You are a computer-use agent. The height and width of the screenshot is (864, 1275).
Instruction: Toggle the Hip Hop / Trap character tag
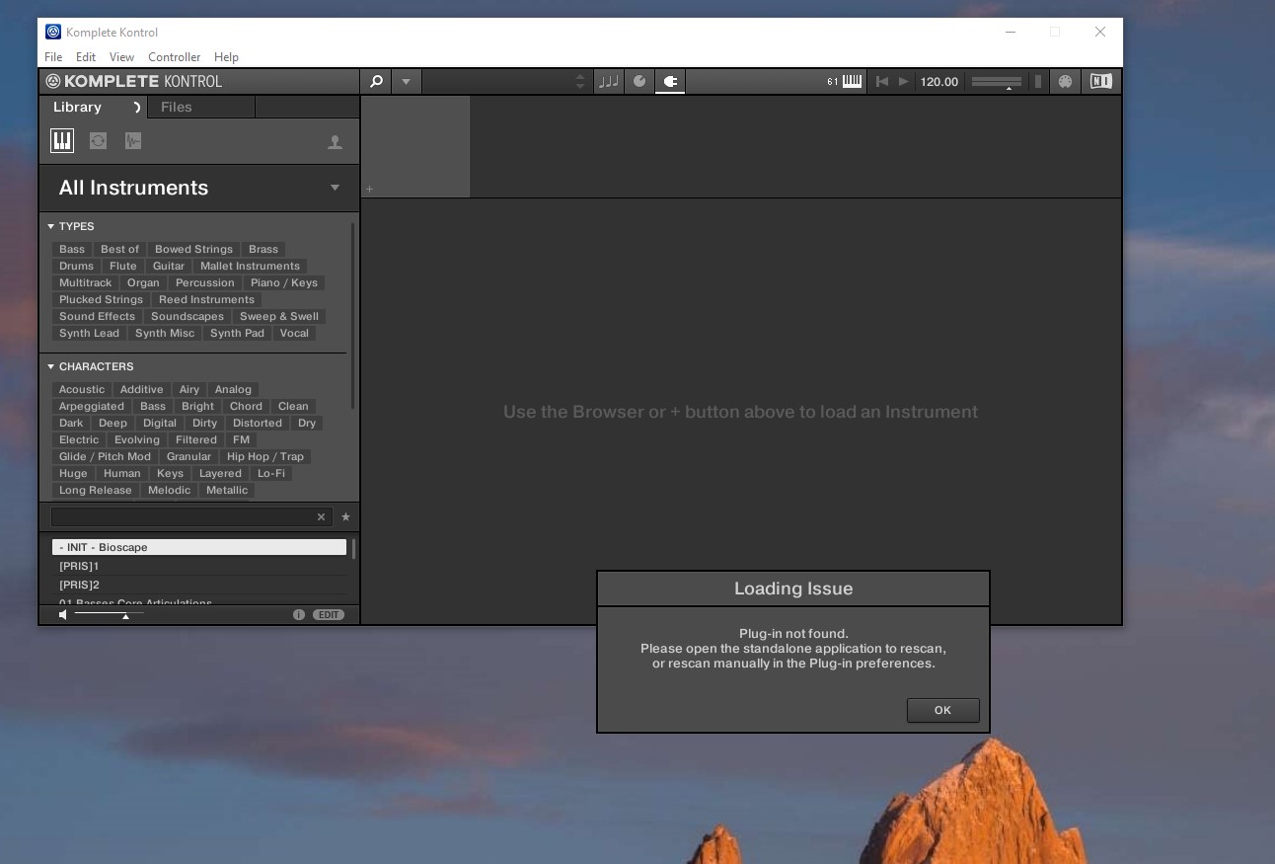265,456
